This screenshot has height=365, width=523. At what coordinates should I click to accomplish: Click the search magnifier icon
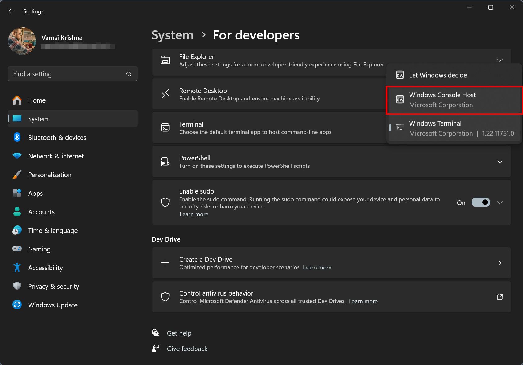click(129, 74)
